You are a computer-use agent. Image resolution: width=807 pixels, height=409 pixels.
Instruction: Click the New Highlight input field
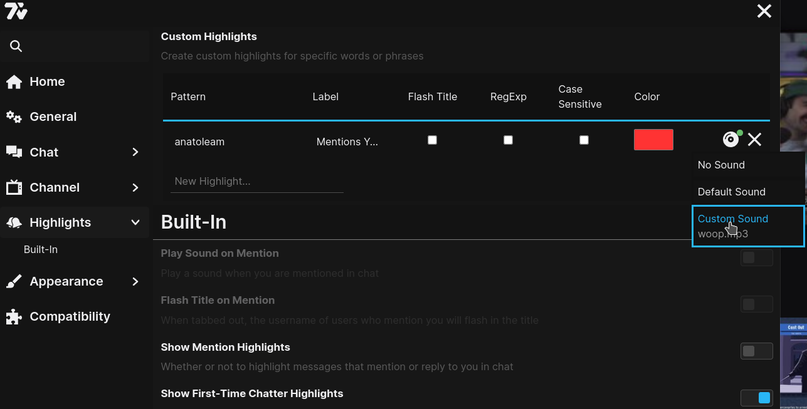click(x=257, y=182)
